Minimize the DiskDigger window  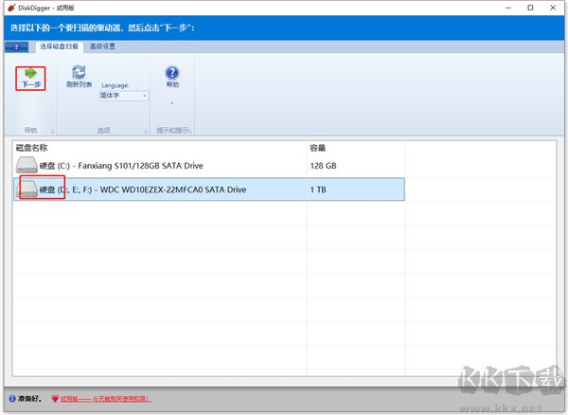(x=508, y=8)
